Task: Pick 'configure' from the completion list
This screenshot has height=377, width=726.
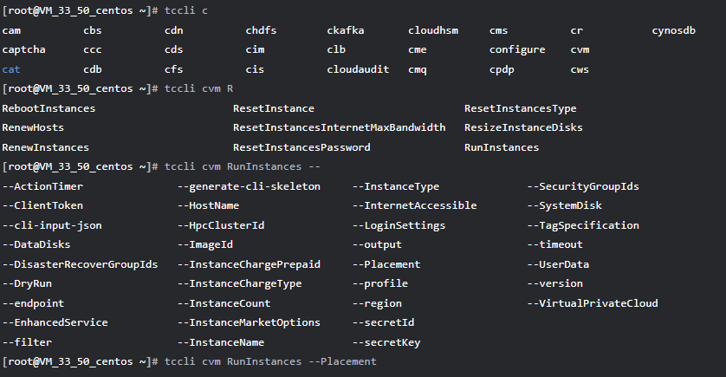Action: 517,49
